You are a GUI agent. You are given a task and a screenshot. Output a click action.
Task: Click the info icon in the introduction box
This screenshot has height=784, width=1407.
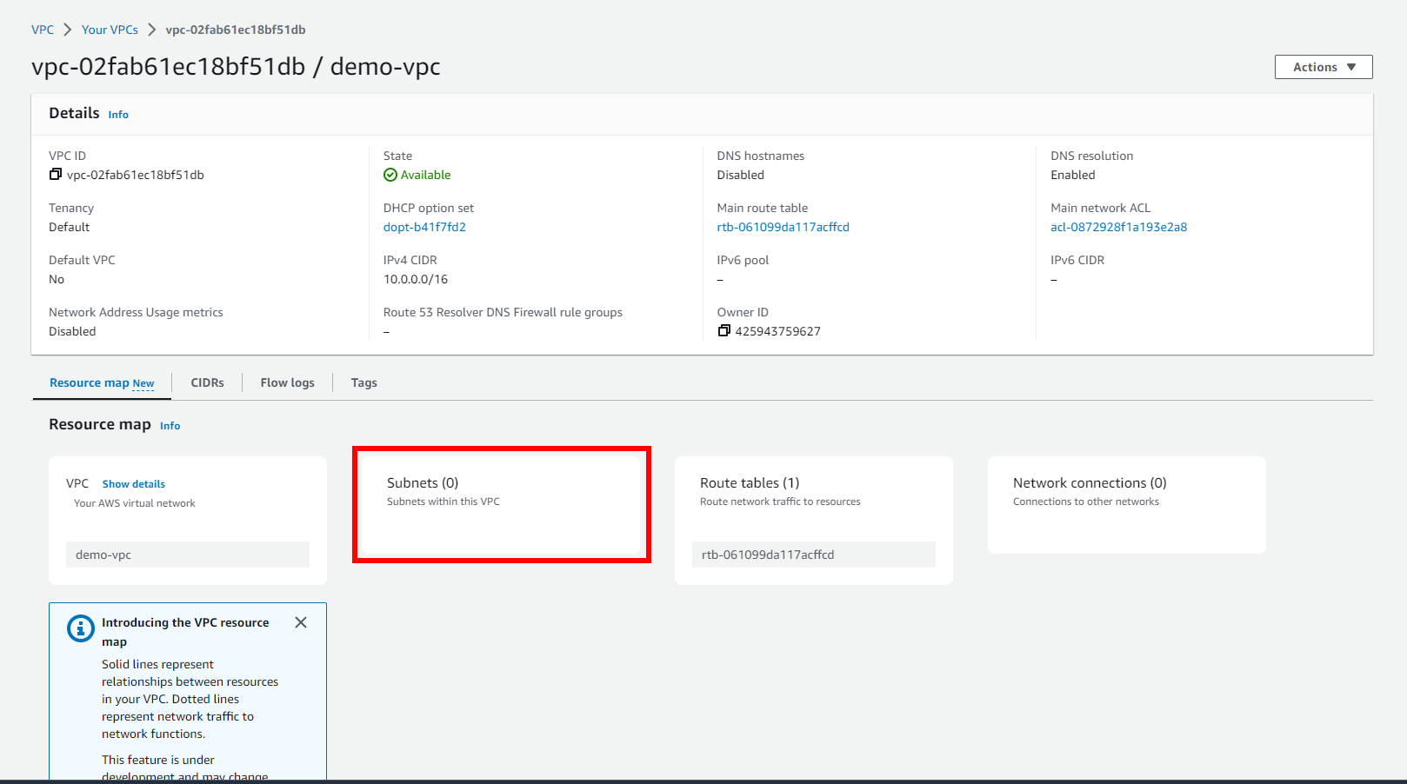click(81, 628)
